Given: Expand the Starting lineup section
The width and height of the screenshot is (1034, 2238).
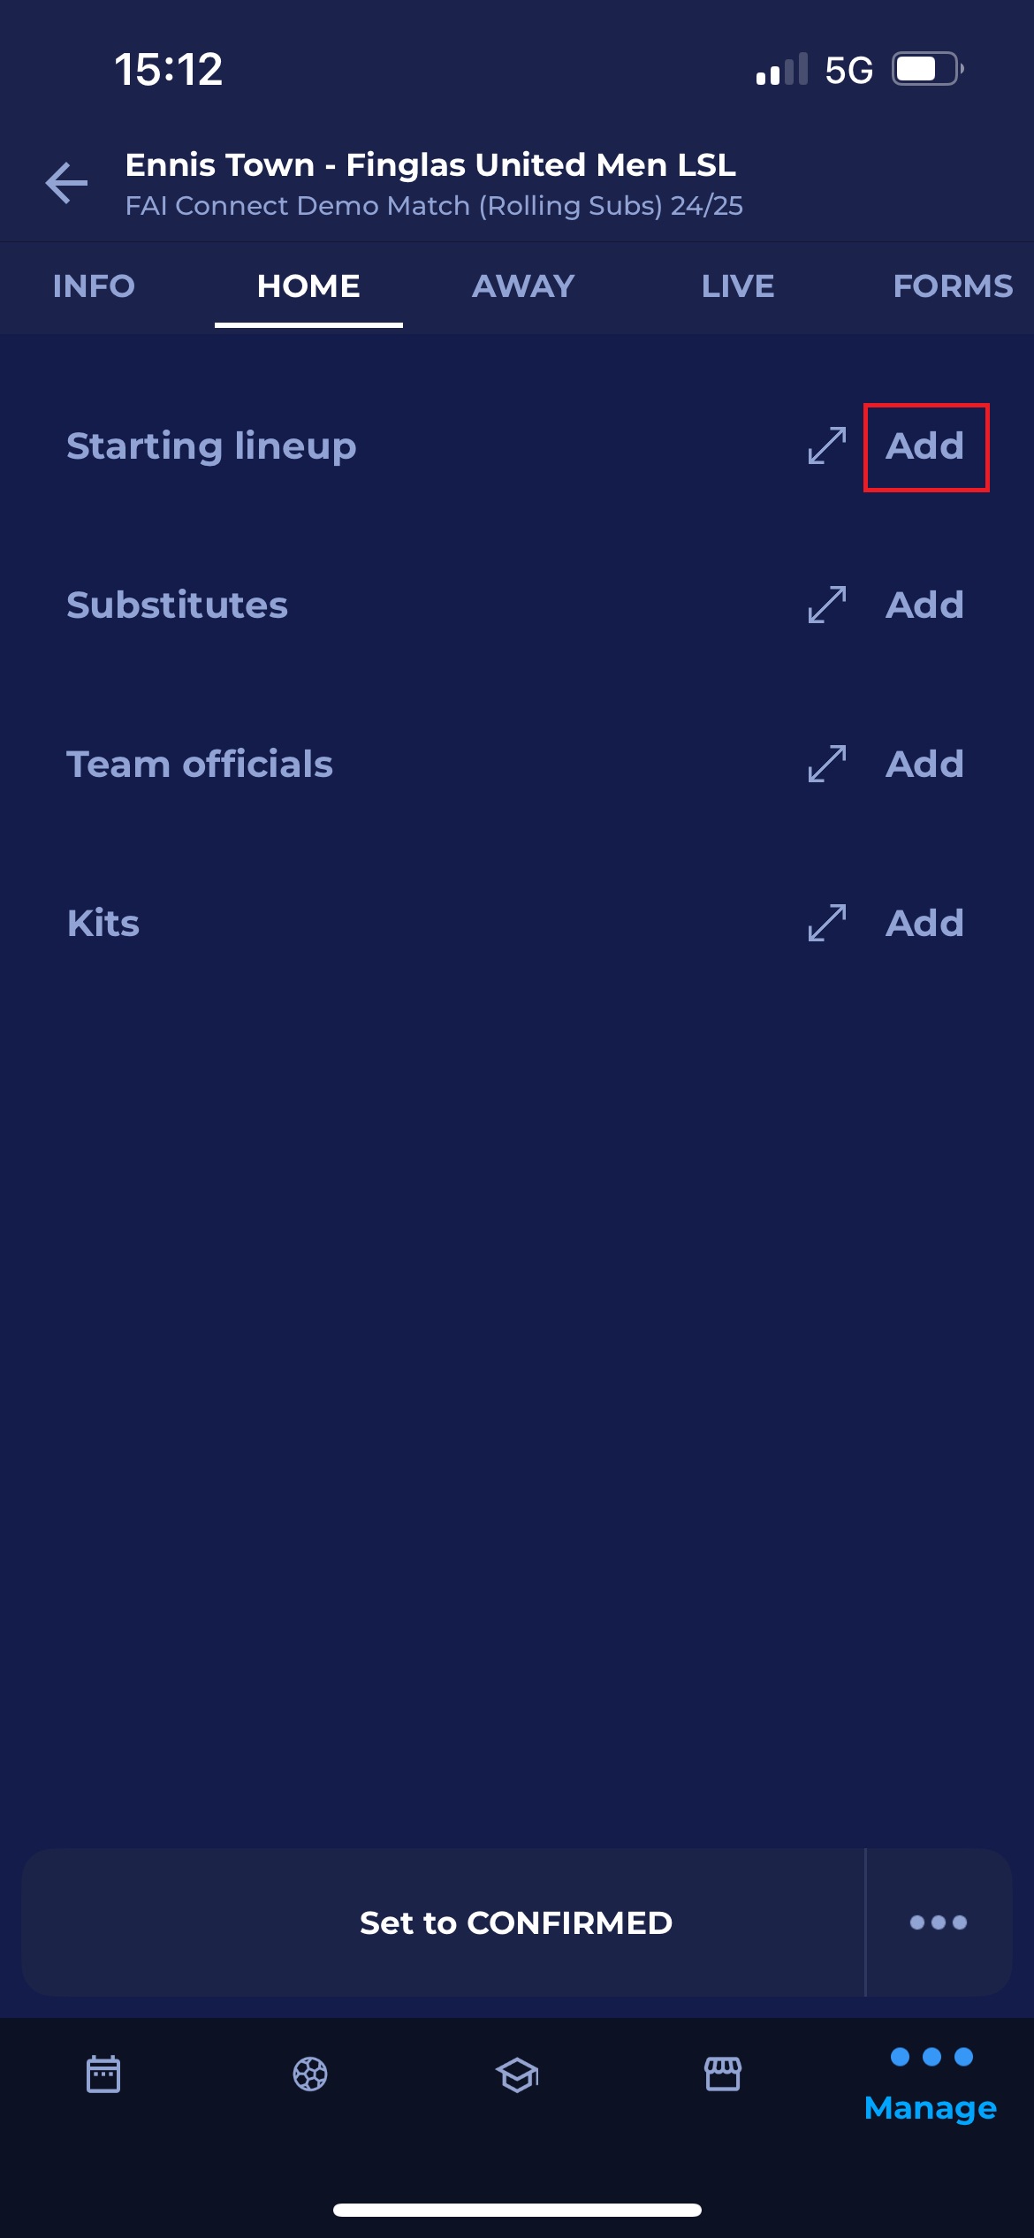Looking at the screenshot, I should [827, 445].
